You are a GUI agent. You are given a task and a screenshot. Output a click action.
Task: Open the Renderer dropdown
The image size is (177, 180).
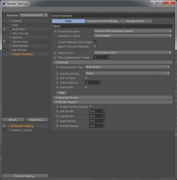(34, 15)
